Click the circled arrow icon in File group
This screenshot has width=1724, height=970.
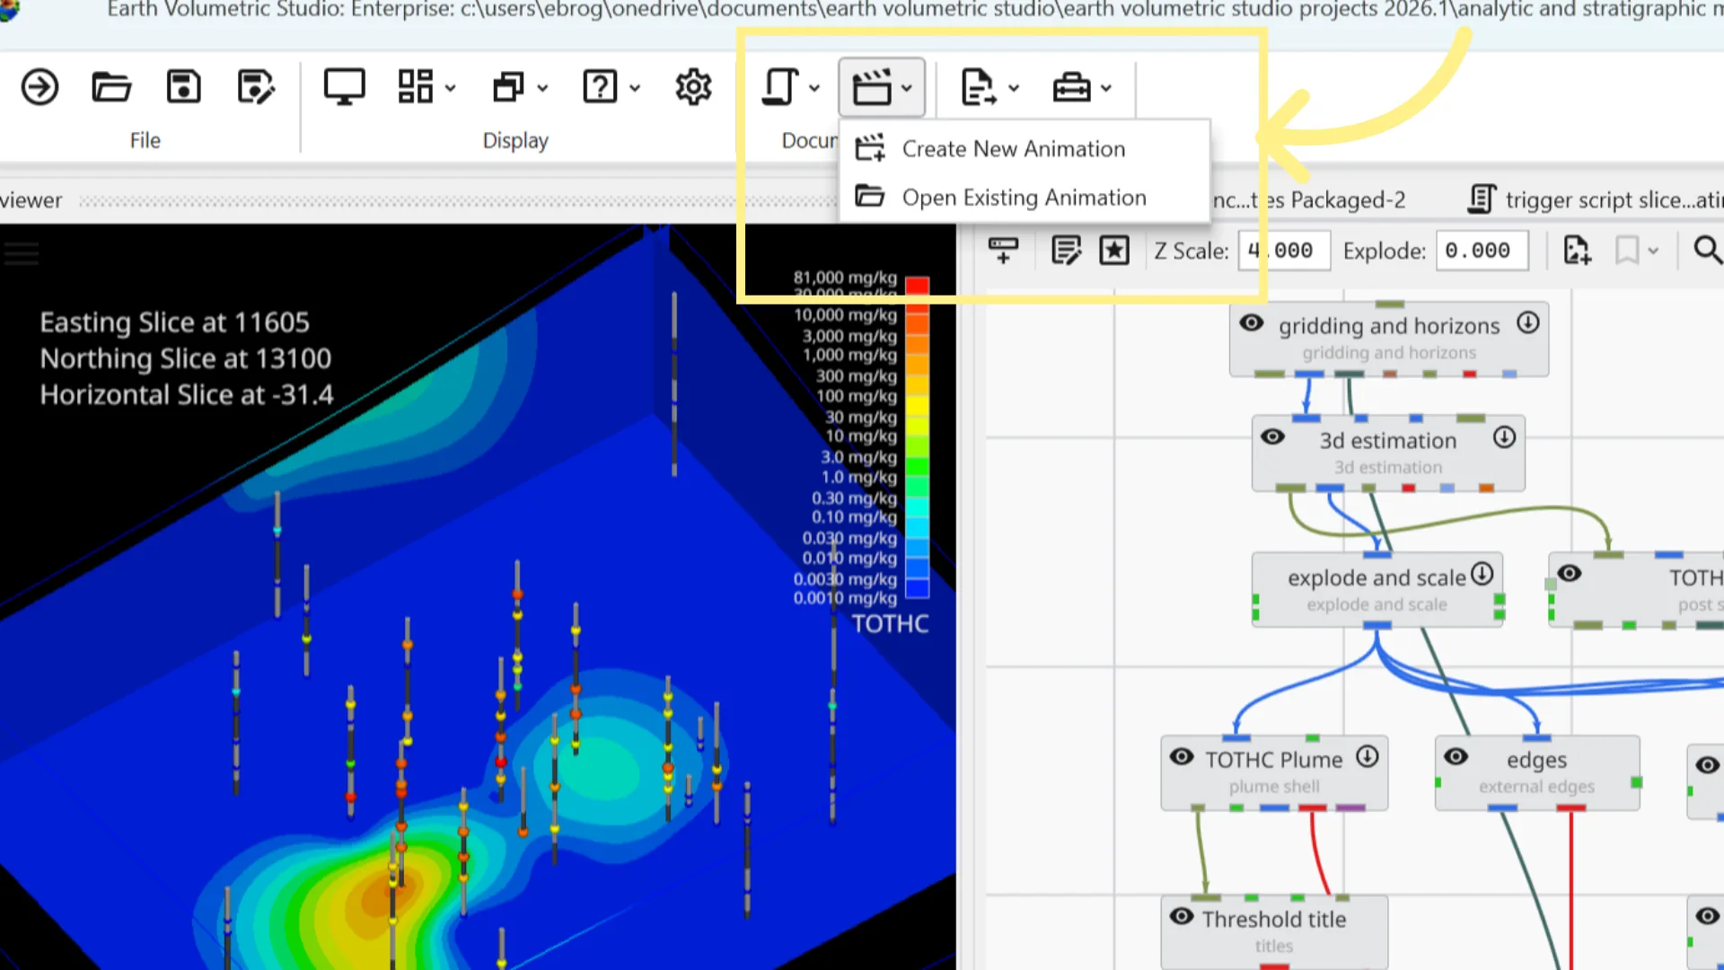(x=40, y=87)
